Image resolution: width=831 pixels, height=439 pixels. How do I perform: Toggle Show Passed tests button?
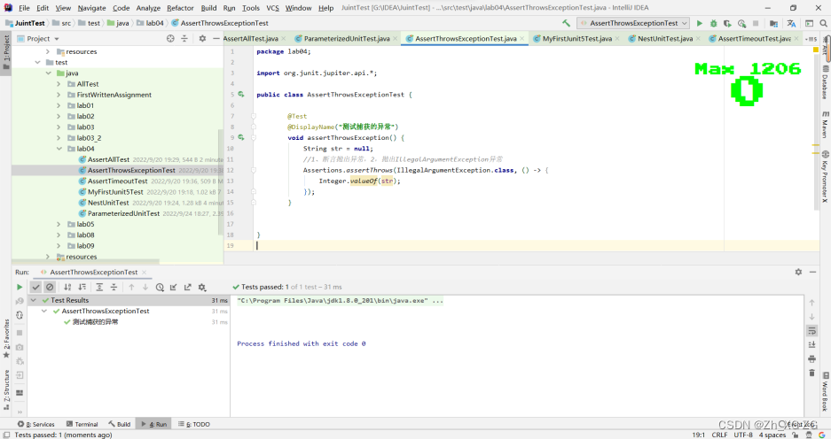coord(35,287)
